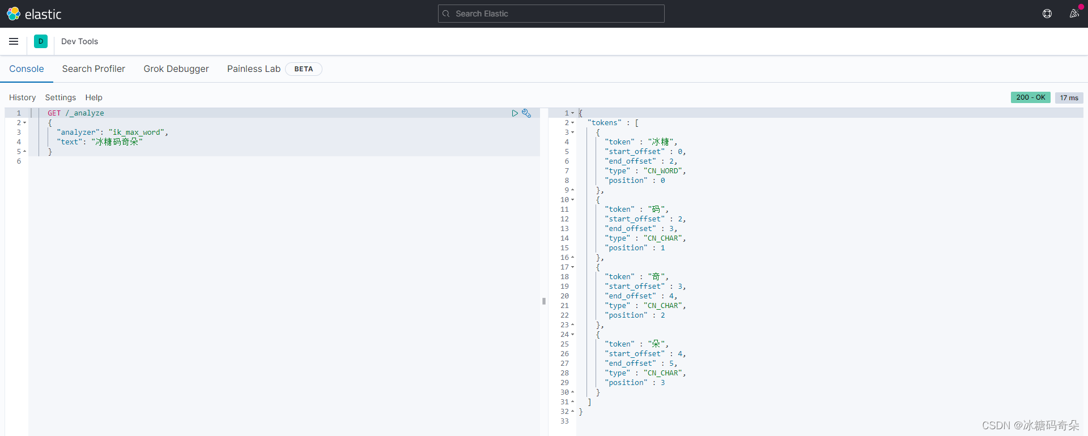Open the help menu lifebuoy icon

coord(1047,14)
